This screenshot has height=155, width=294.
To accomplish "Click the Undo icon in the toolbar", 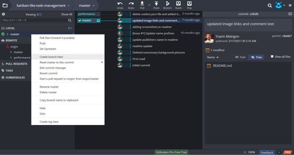I will pyautogui.click(x=120, y=4).
